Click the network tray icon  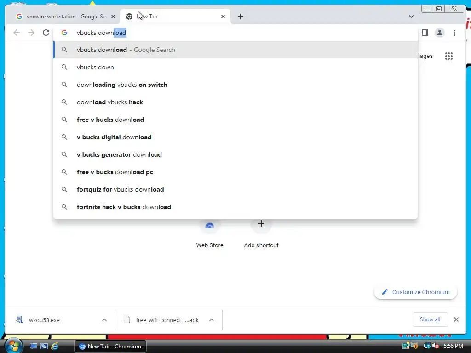pyautogui.click(x=427, y=346)
